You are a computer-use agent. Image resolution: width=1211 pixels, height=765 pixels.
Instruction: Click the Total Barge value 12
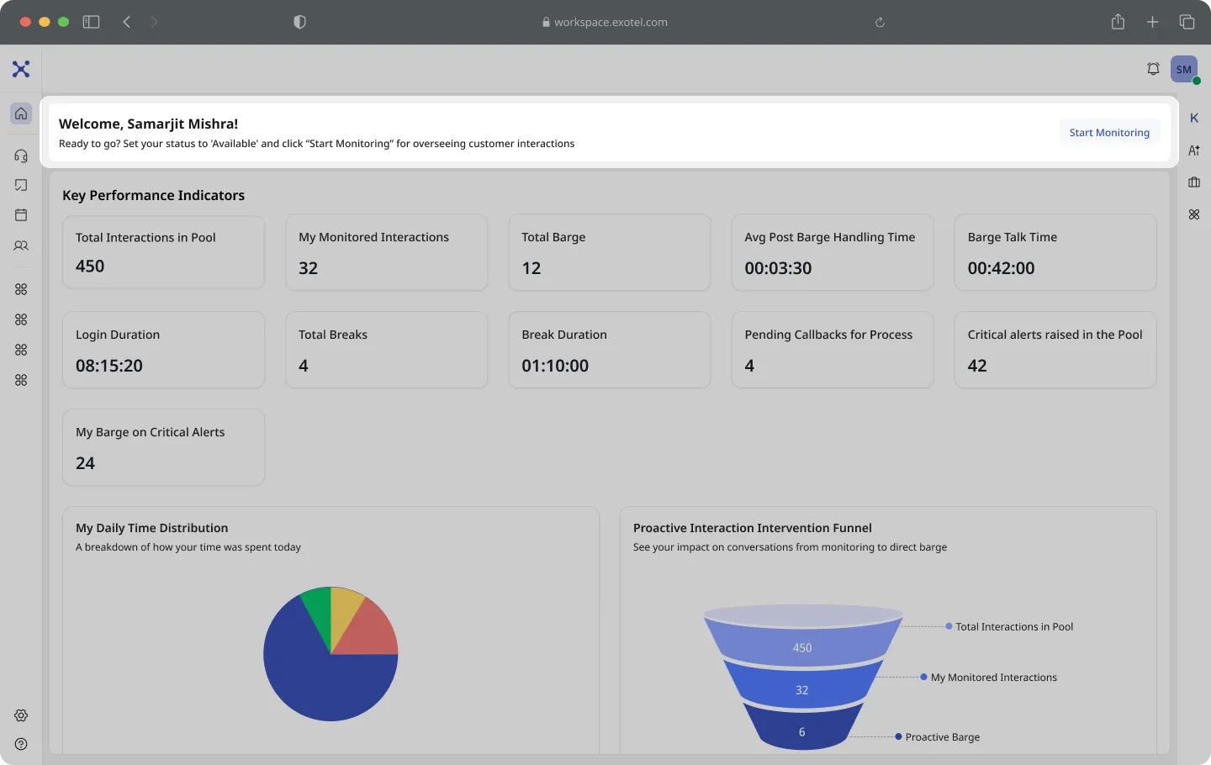531,268
